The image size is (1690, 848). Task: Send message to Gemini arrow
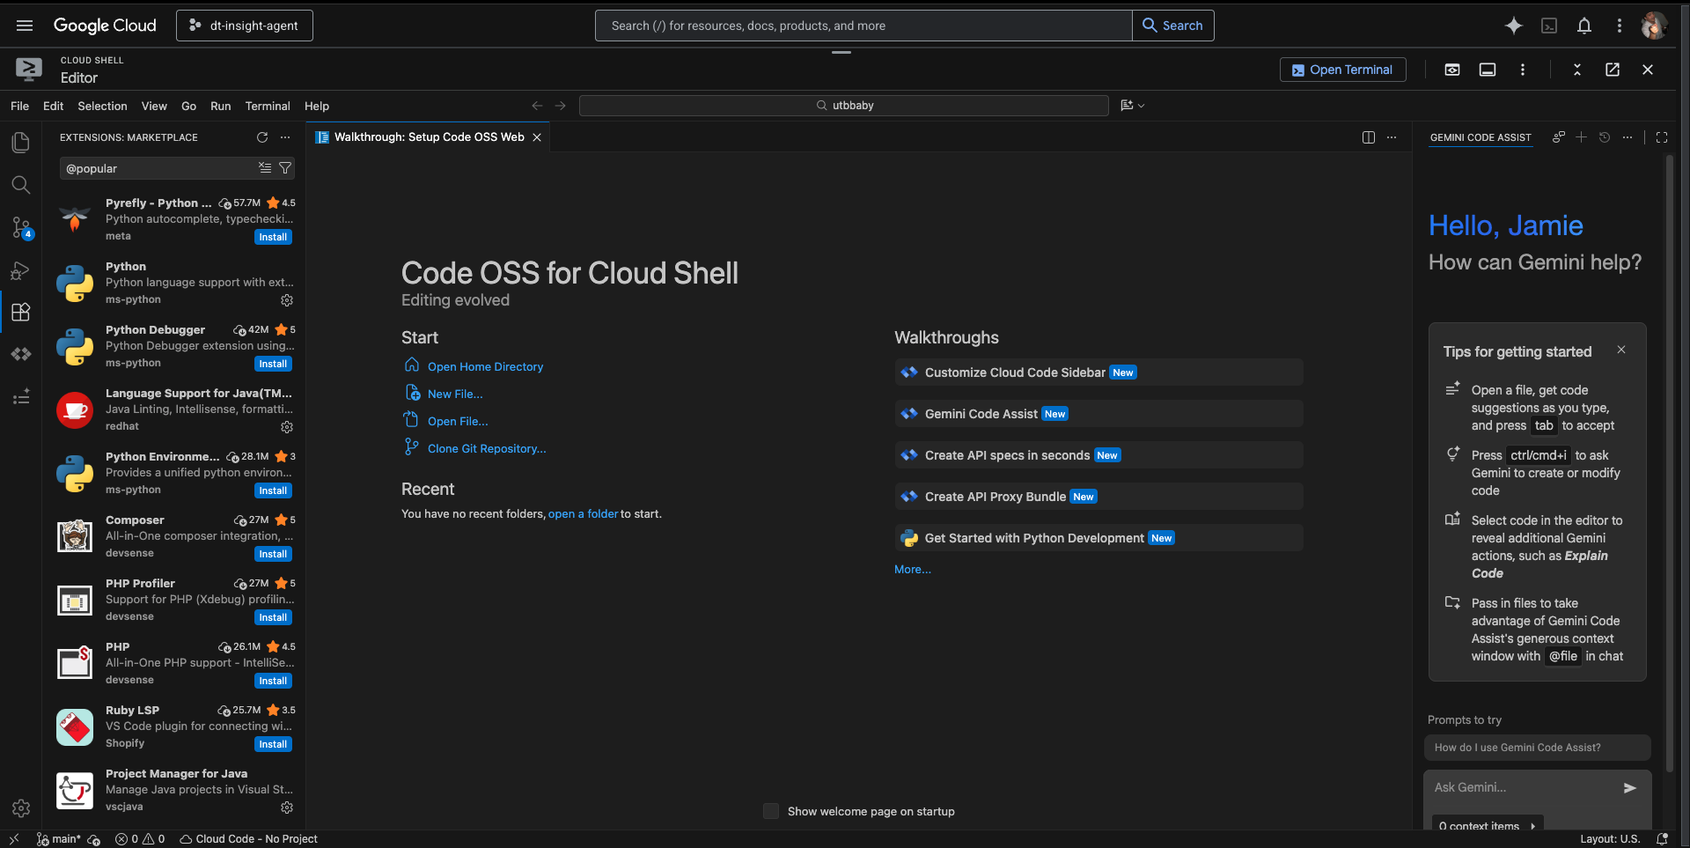pyautogui.click(x=1630, y=787)
